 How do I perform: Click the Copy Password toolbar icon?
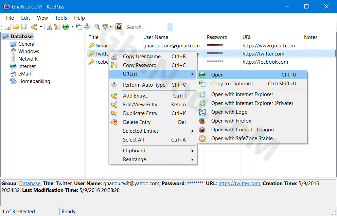(57, 27)
